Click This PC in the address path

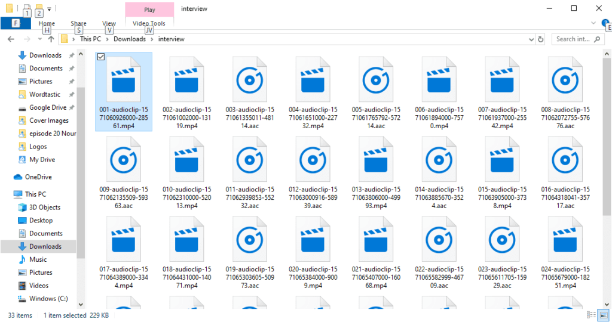90,39
